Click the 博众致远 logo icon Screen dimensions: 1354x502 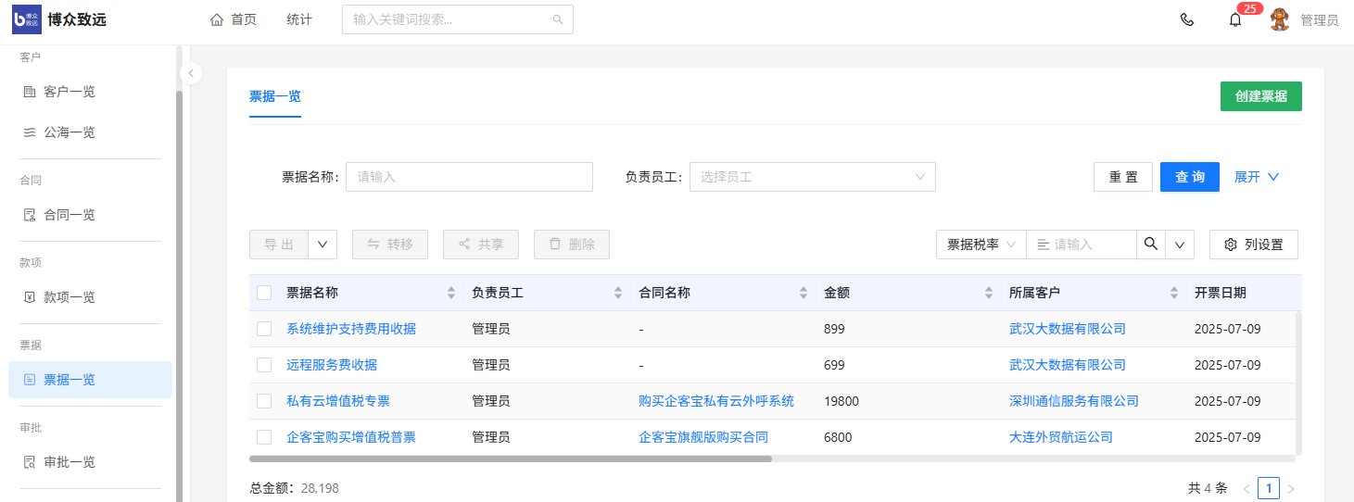coord(27,19)
